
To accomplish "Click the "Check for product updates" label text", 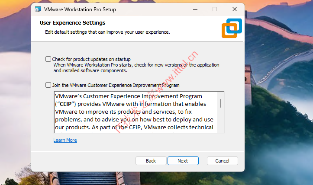I will click(x=91, y=59).
